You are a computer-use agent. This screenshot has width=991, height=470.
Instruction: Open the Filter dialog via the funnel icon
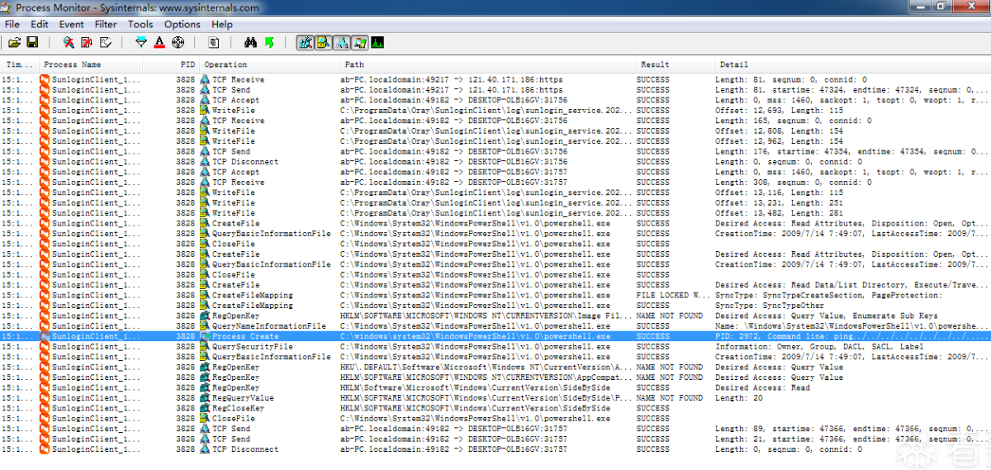140,43
